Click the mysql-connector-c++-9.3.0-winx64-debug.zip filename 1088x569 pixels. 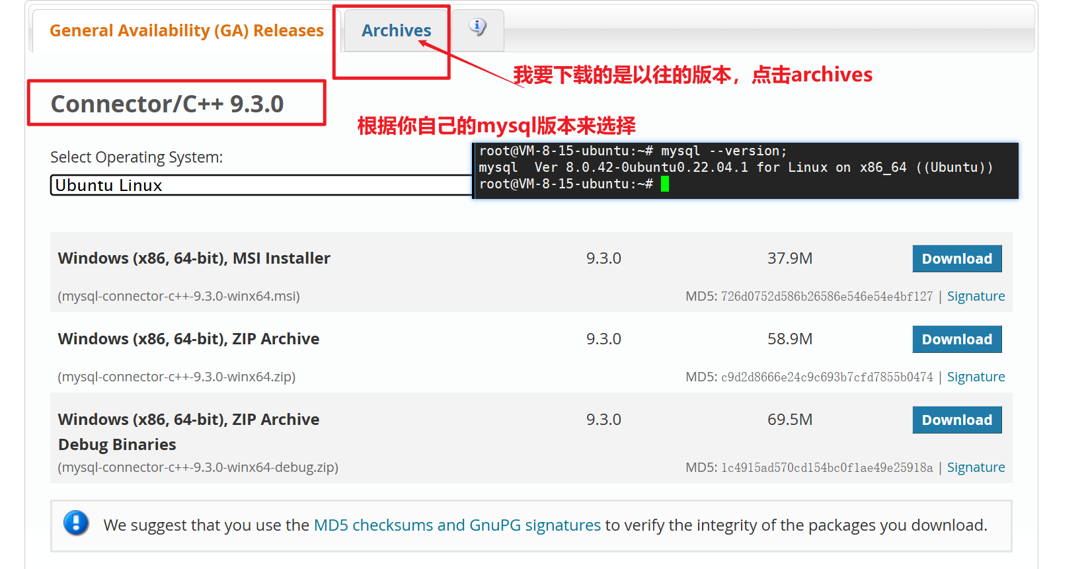pyautogui.click(x=198, y=467)
